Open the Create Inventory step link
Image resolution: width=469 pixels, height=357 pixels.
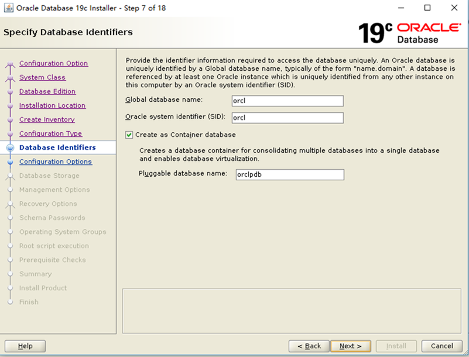click(x=47, y=119)
